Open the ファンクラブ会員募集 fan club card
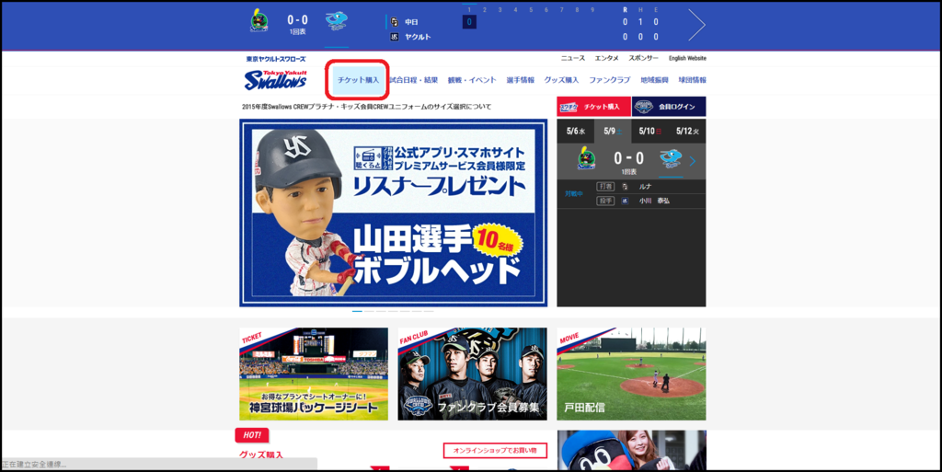Screen dimensions: 942x472 click(x=472, y=374)
